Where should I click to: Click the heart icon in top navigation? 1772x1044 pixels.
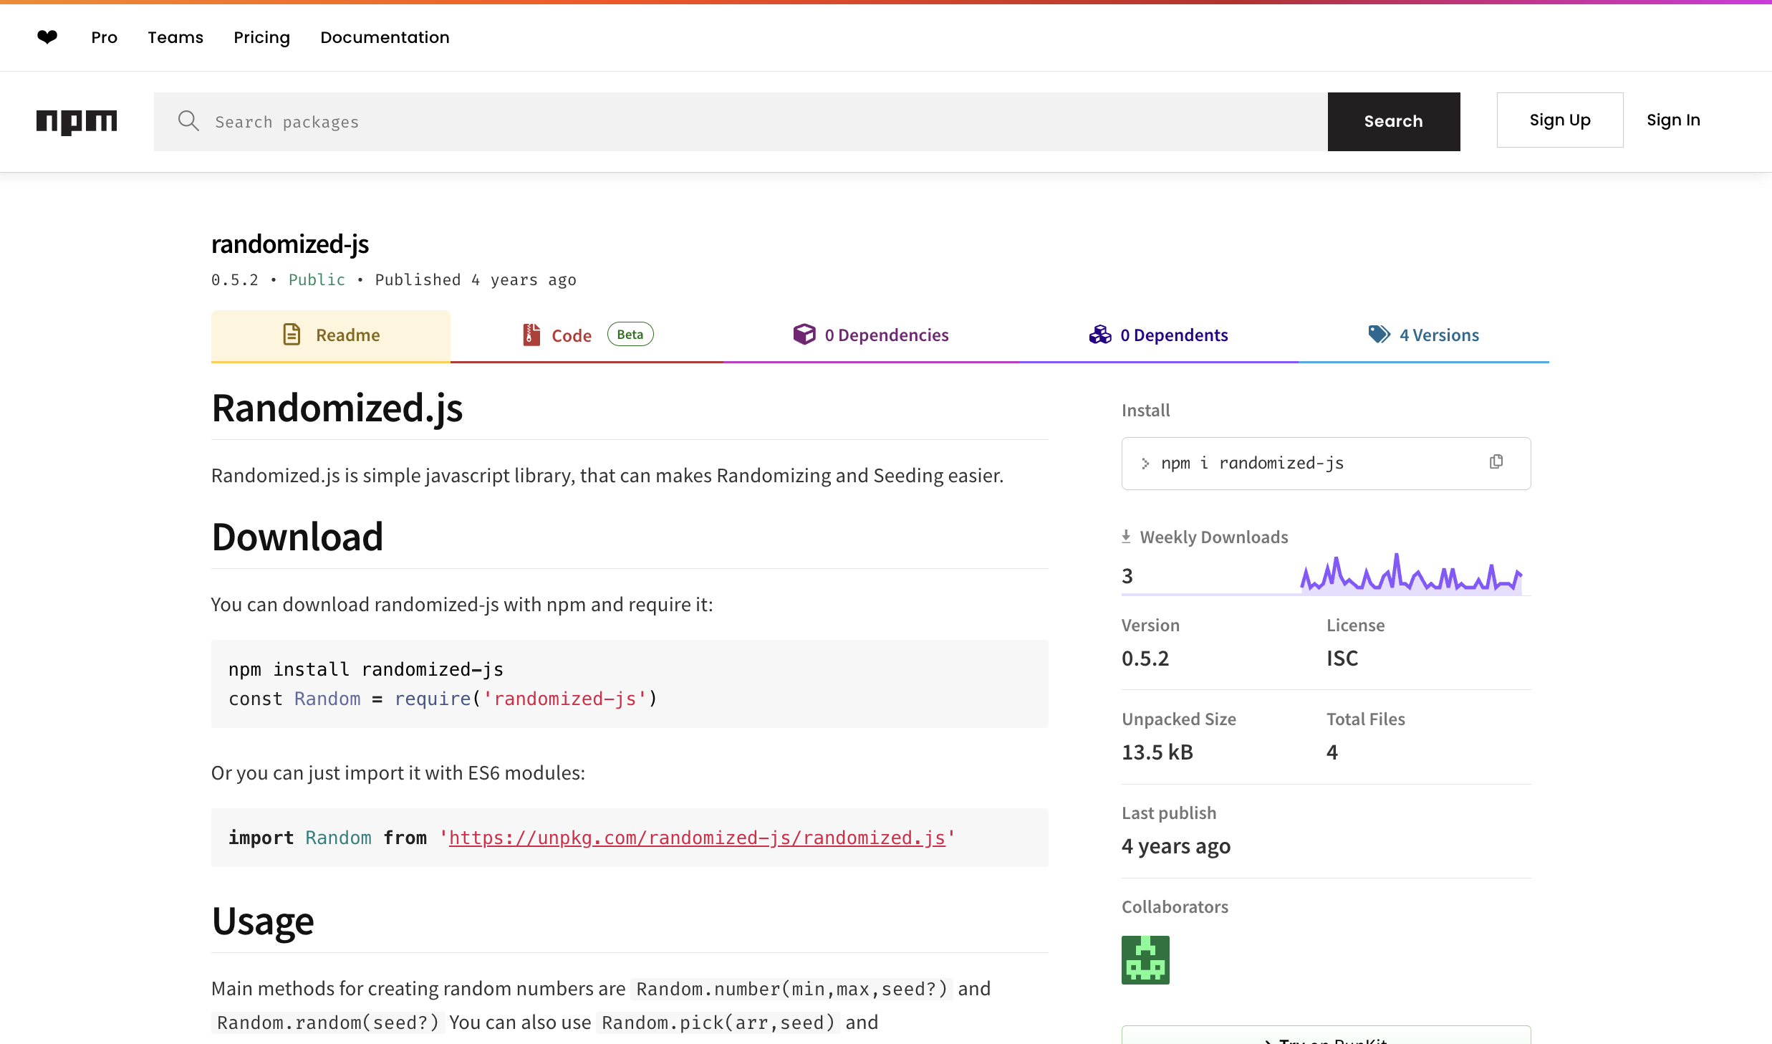[x=47, y=37]
